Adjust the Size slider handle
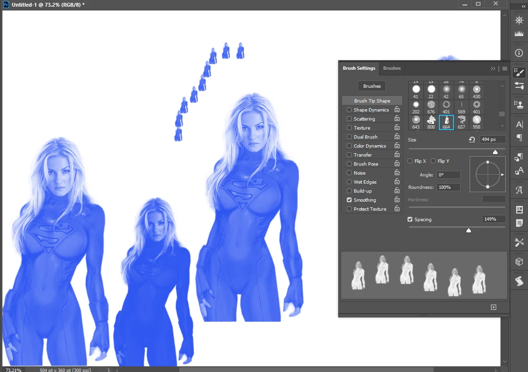The image size is (528, 372). pos(495,152)
